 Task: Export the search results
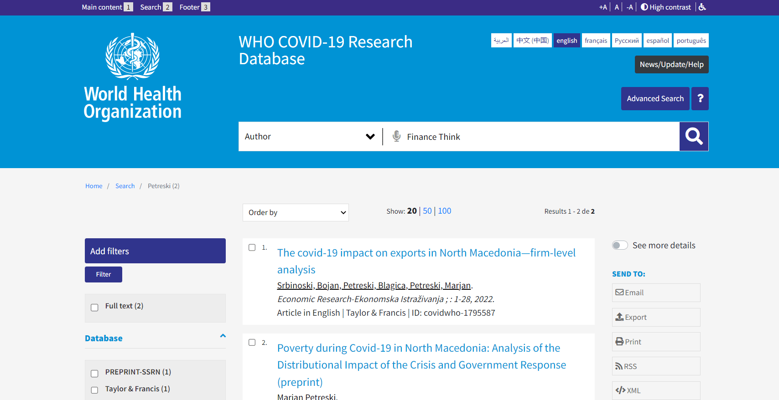point(656,317)
